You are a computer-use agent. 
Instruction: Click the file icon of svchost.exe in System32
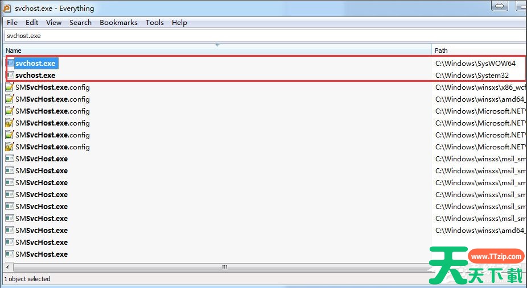click(10, 75)
